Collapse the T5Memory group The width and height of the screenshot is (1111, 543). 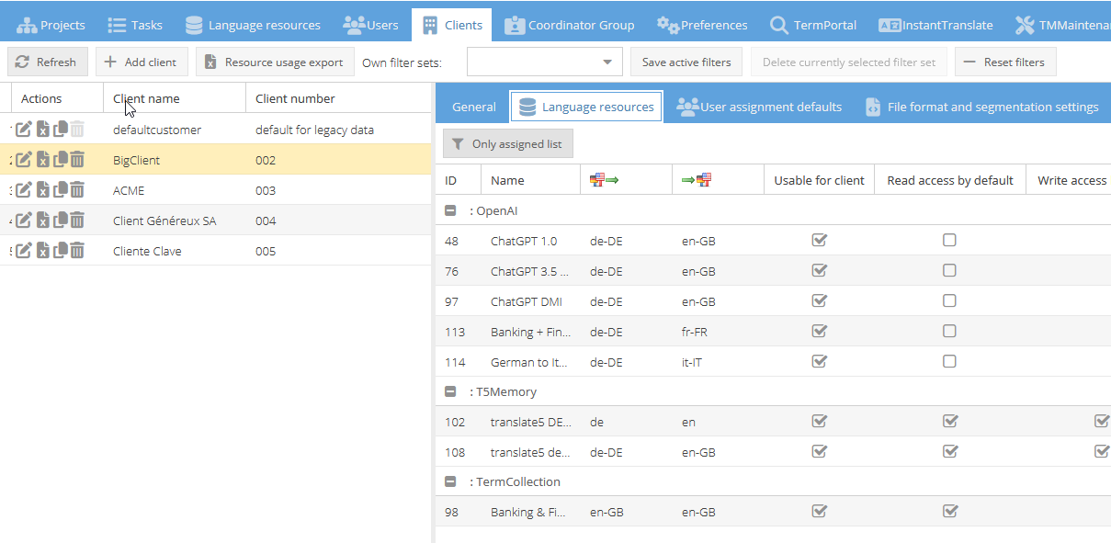click(450, 391)
